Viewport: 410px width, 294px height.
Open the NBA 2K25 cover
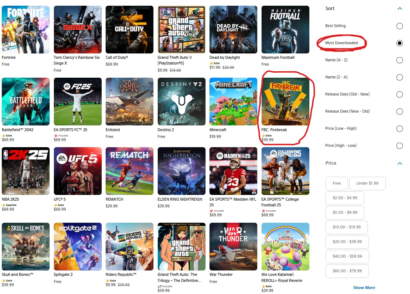point(26,171)
